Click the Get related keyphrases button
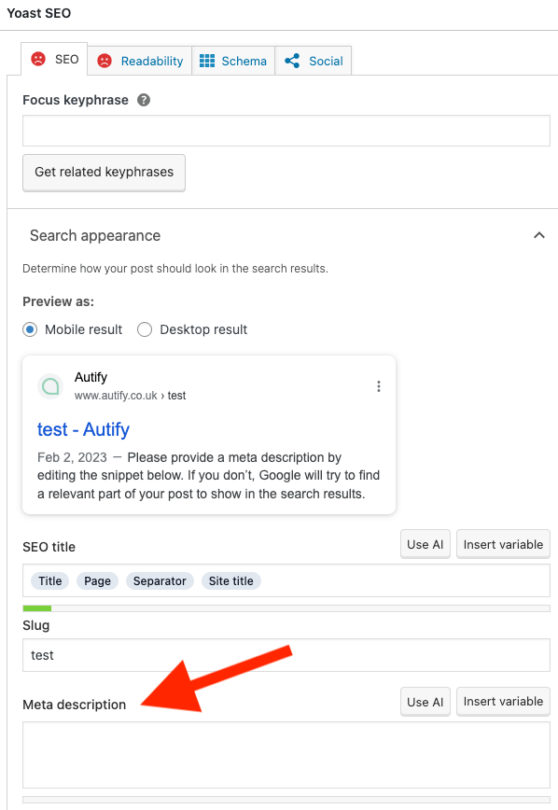 click(x=104, y=173)
